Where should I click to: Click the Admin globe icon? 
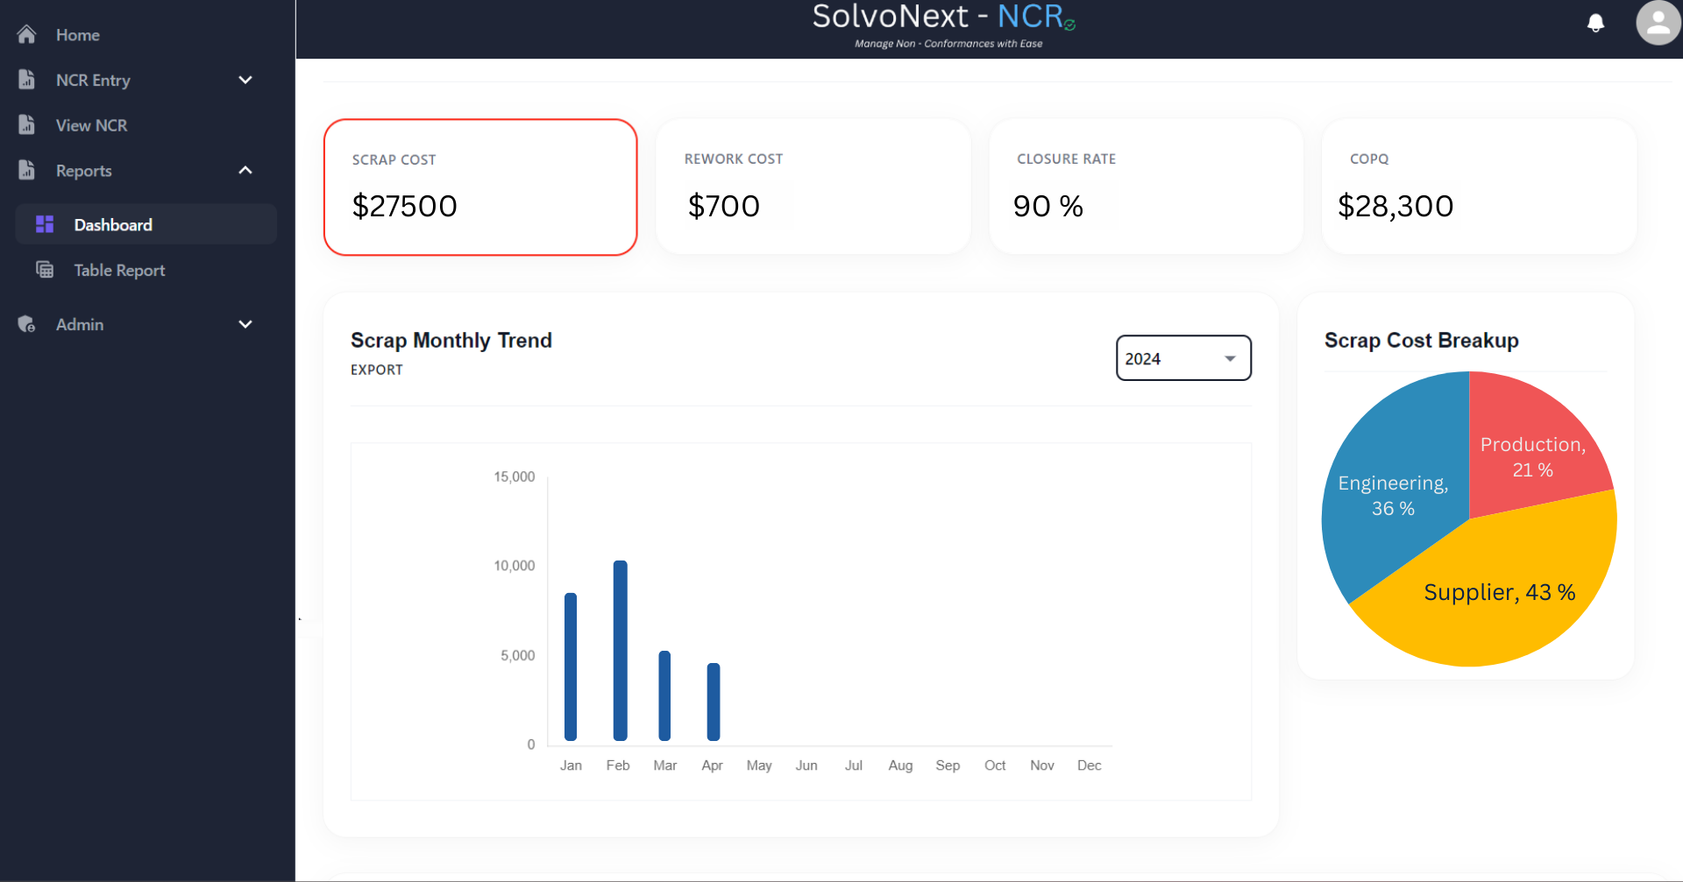25,324
